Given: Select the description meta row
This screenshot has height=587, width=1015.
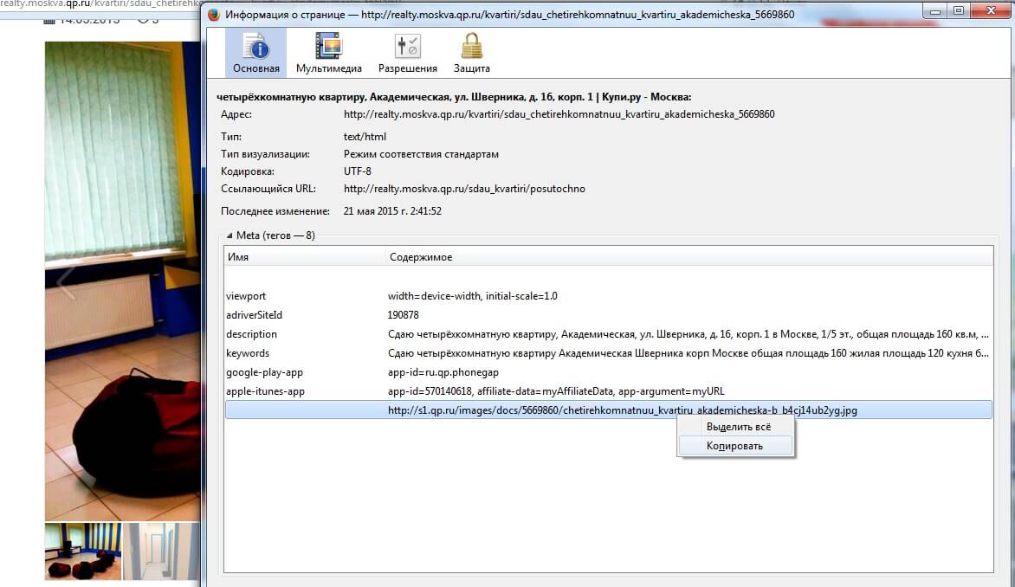Looking at the screenshot, I should [x=609, y=334].
